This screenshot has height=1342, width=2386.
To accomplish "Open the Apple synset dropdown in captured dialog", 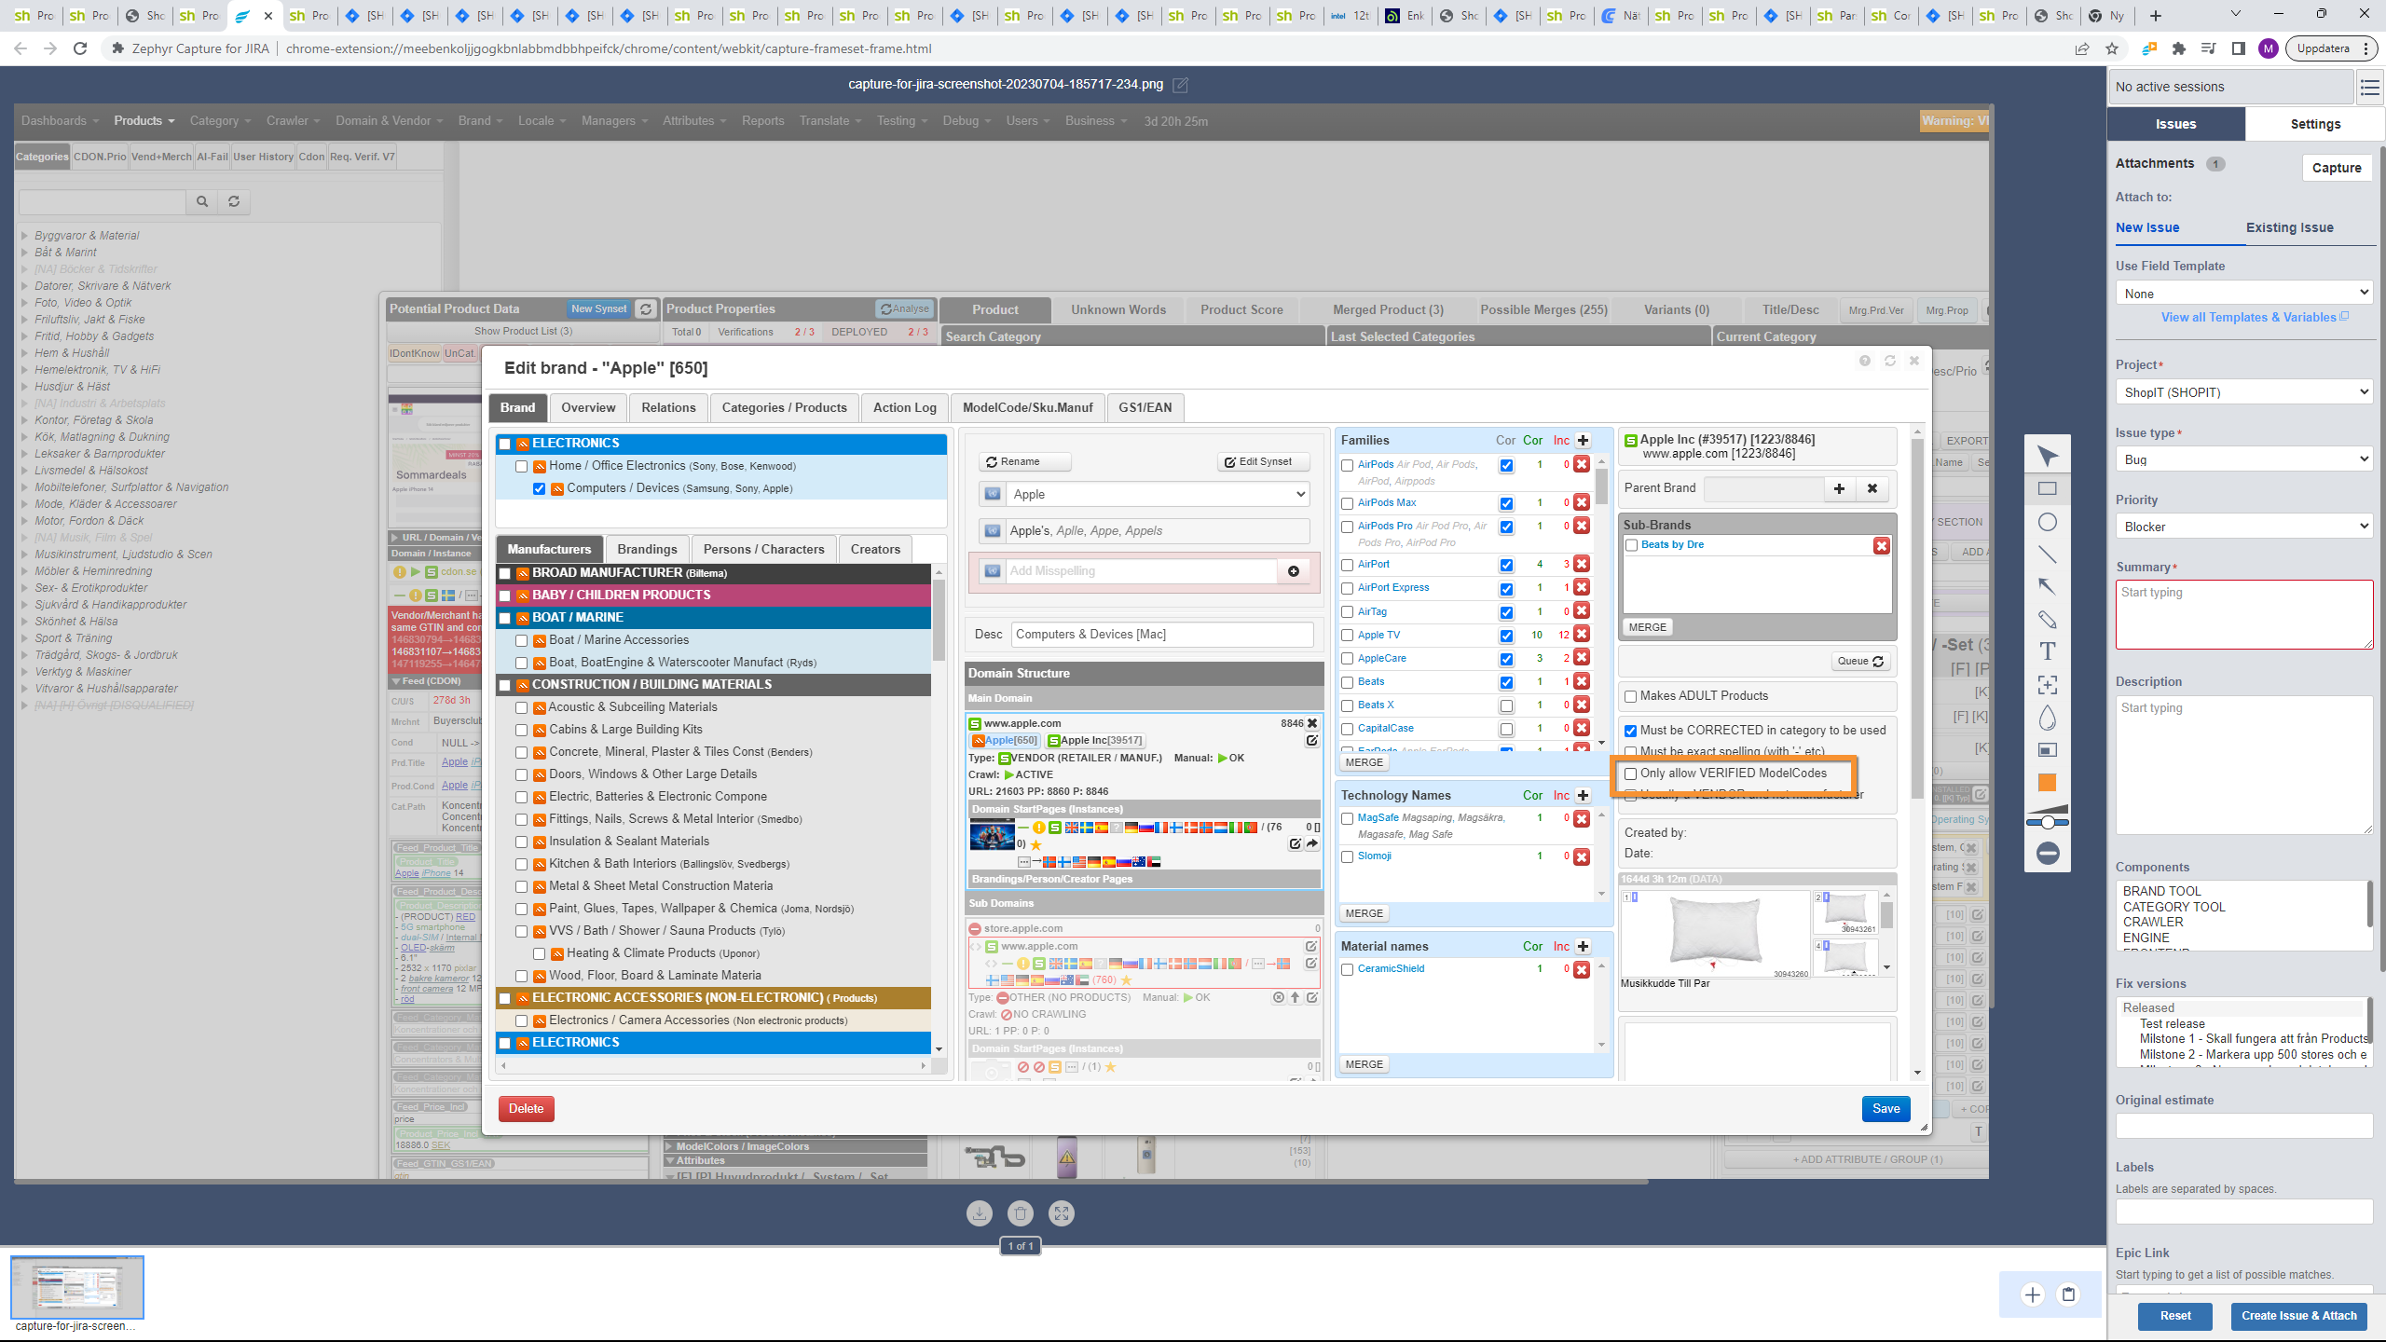I will (x=1157, y=494).
